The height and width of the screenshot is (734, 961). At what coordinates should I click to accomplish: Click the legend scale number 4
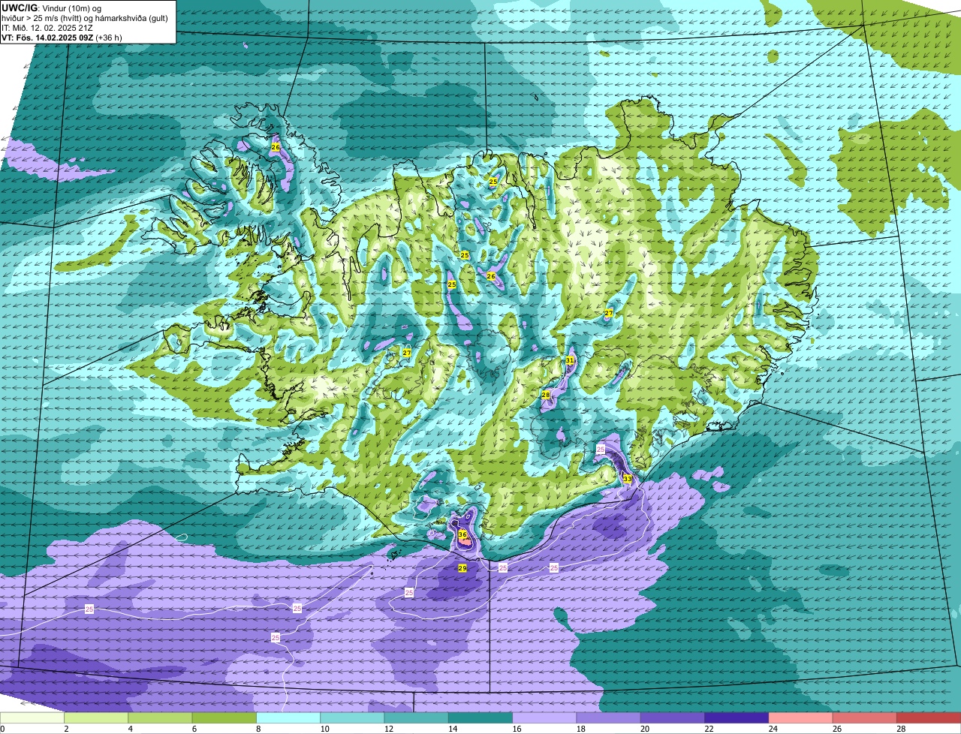[130, 729]
